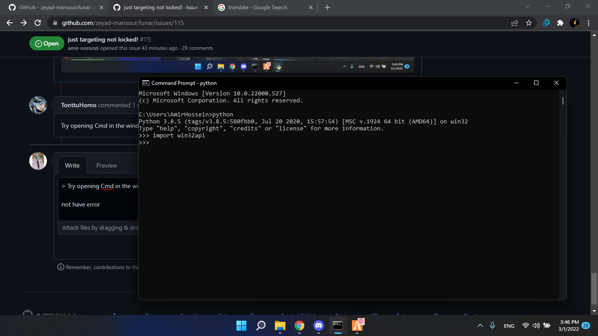
Task: Expand hidden icons in the system tray
Action: click(480, 325)
